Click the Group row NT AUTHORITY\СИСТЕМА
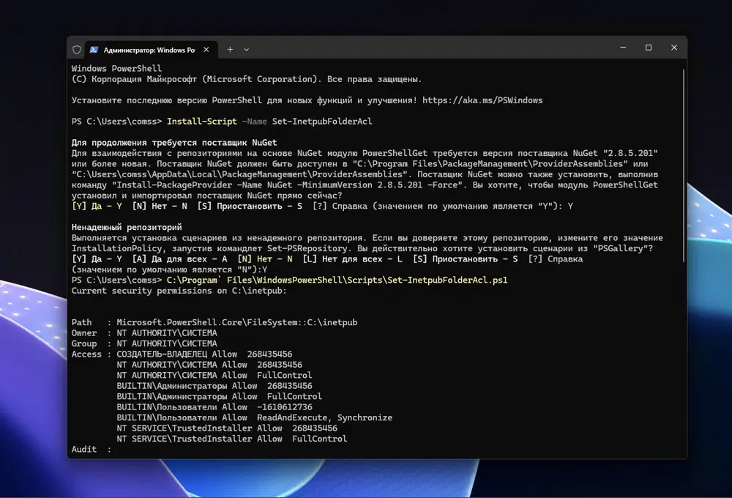732x498 pixels. [144, 343]
